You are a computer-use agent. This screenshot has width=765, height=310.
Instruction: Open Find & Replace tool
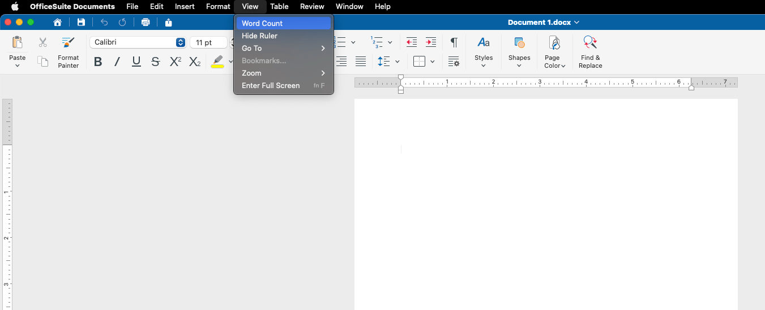pyautogui.click(x=590, y=52)
